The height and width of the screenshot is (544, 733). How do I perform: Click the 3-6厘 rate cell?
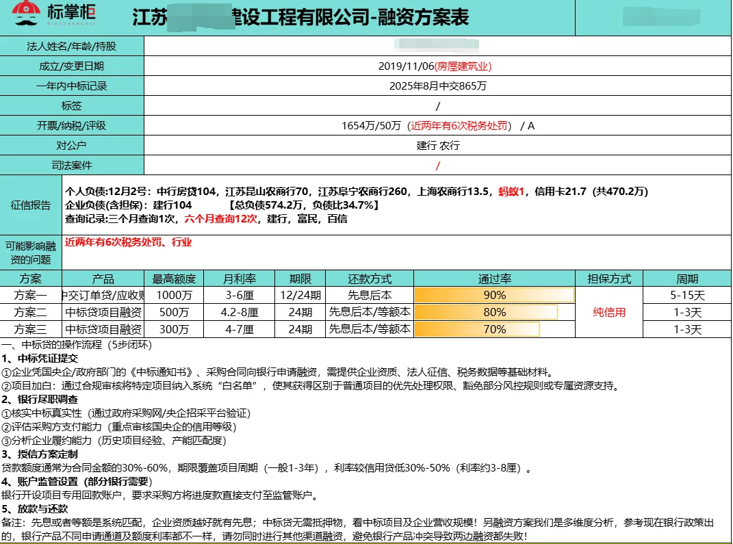click(x=240, y=296)
